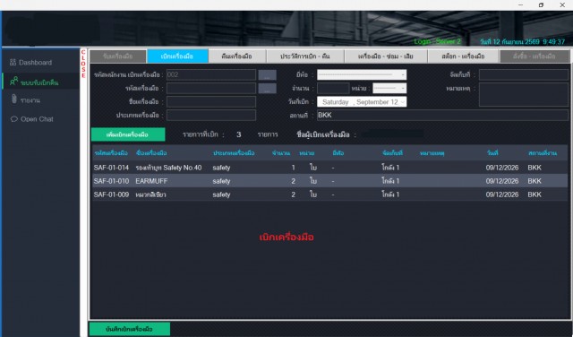Expand the หน่วย unit dropdown

389,88
